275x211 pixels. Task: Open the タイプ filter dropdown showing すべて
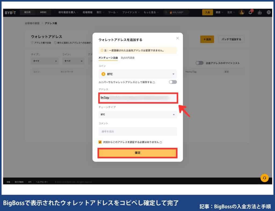point(45,61)
